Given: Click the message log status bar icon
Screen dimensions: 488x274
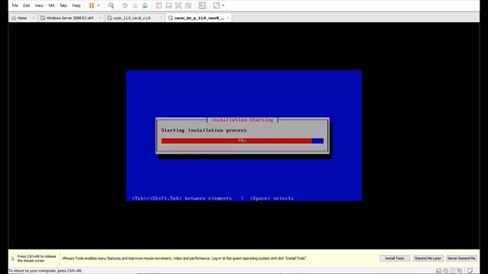Looking at the screenshot, I should (470, 271).
